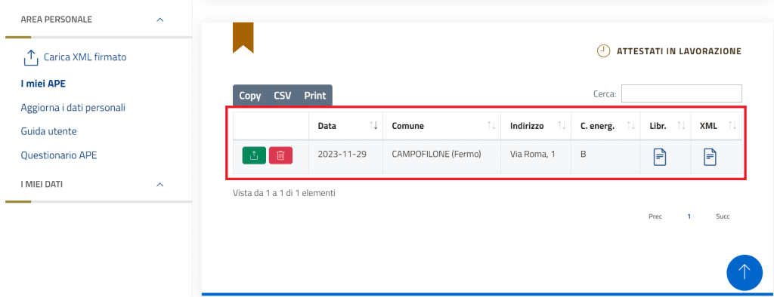Open the XML document icon for Campofilone
The width and height of the screenshot is (774, 297).
(710, 157)
